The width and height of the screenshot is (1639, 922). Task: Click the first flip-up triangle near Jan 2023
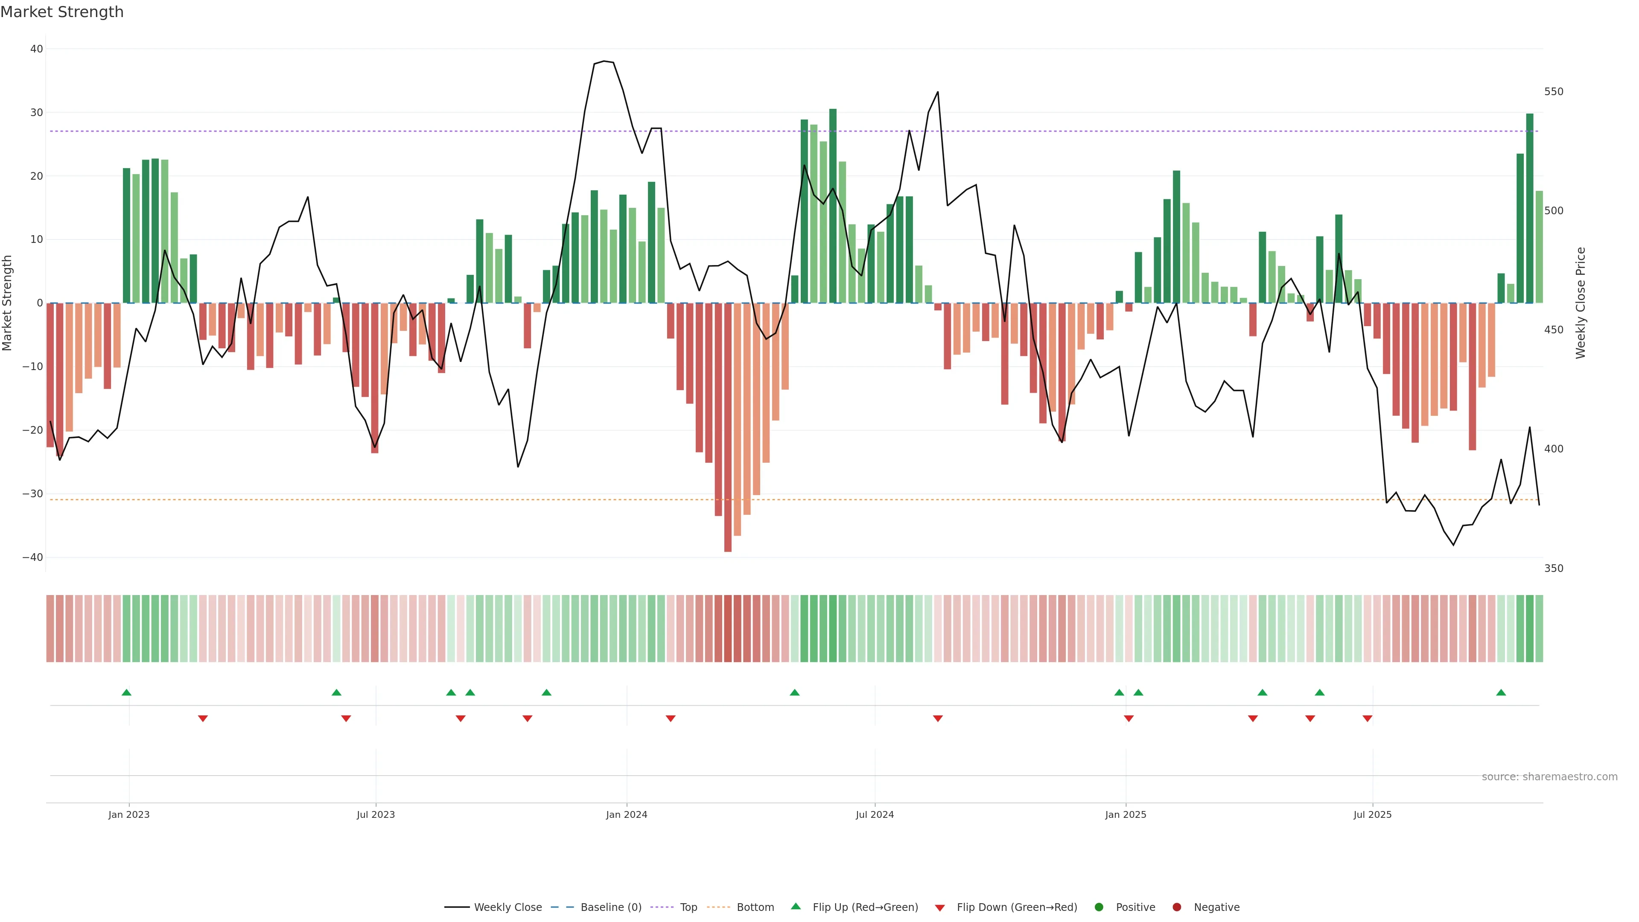click(x=127, y=692)
